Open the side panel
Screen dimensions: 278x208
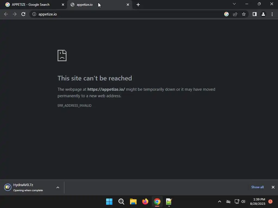pos(255,14)
